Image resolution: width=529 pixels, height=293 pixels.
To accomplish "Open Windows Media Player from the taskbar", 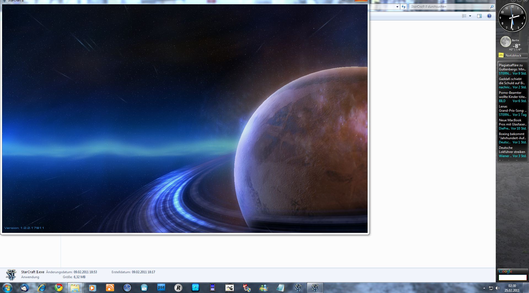I will (x=92, y=288).
